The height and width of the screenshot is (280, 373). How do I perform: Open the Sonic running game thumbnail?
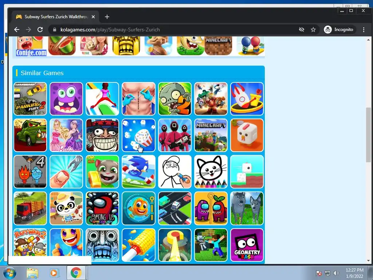tap(138, 172)
